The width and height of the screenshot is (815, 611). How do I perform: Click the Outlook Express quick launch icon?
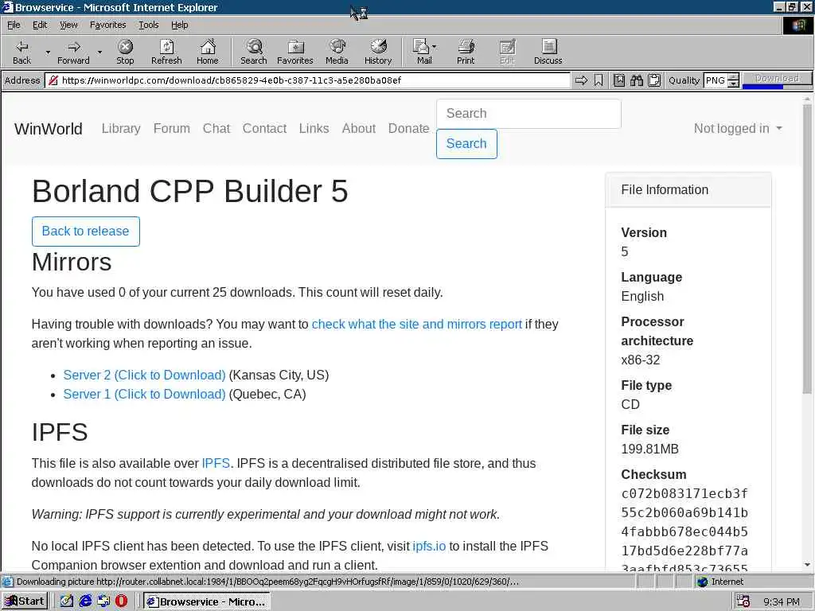click(x=103, y=601)
